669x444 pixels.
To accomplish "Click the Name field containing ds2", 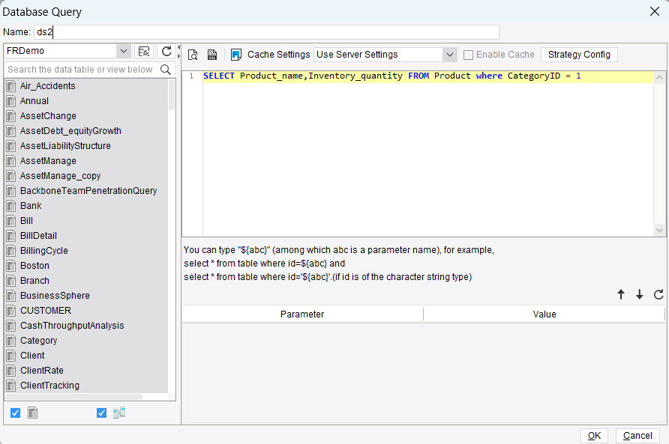I will [266, 32].
